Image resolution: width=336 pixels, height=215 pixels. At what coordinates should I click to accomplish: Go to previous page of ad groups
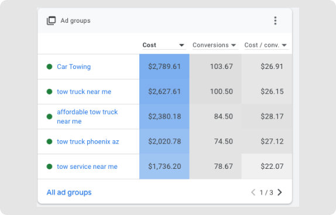click(253, 192)
